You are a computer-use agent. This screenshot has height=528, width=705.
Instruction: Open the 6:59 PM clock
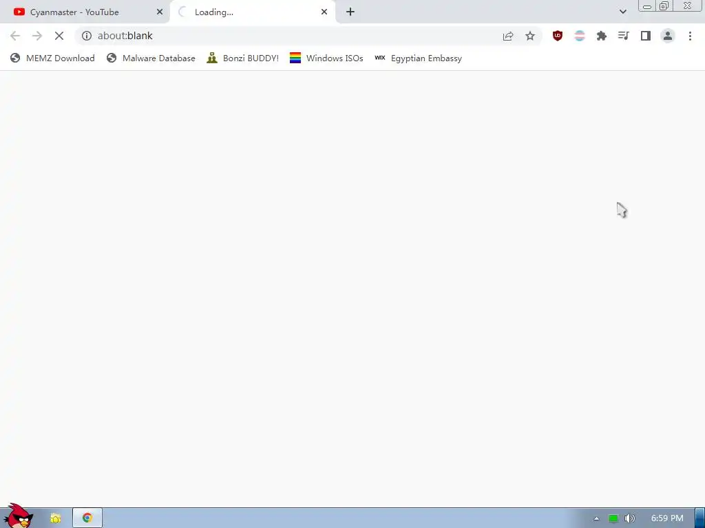[666, 518]
